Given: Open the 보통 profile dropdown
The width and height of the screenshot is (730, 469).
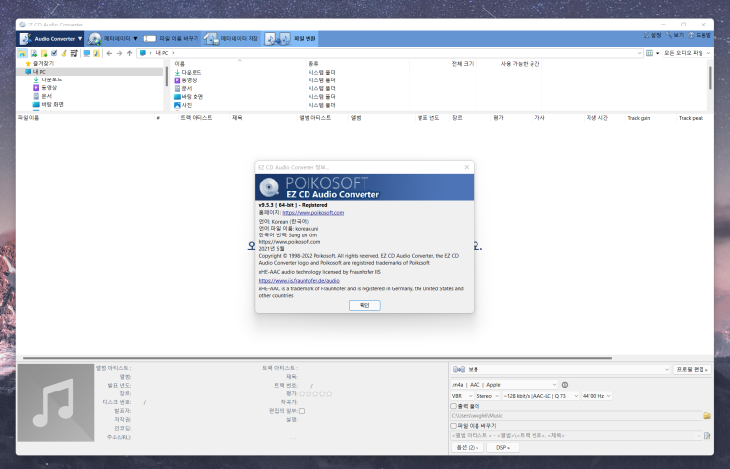Looking at the screenshot, I should pos(561,369).
